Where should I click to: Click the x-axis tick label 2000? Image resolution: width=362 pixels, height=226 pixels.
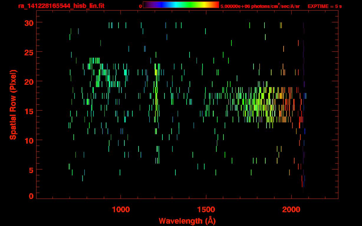(292, 210)
